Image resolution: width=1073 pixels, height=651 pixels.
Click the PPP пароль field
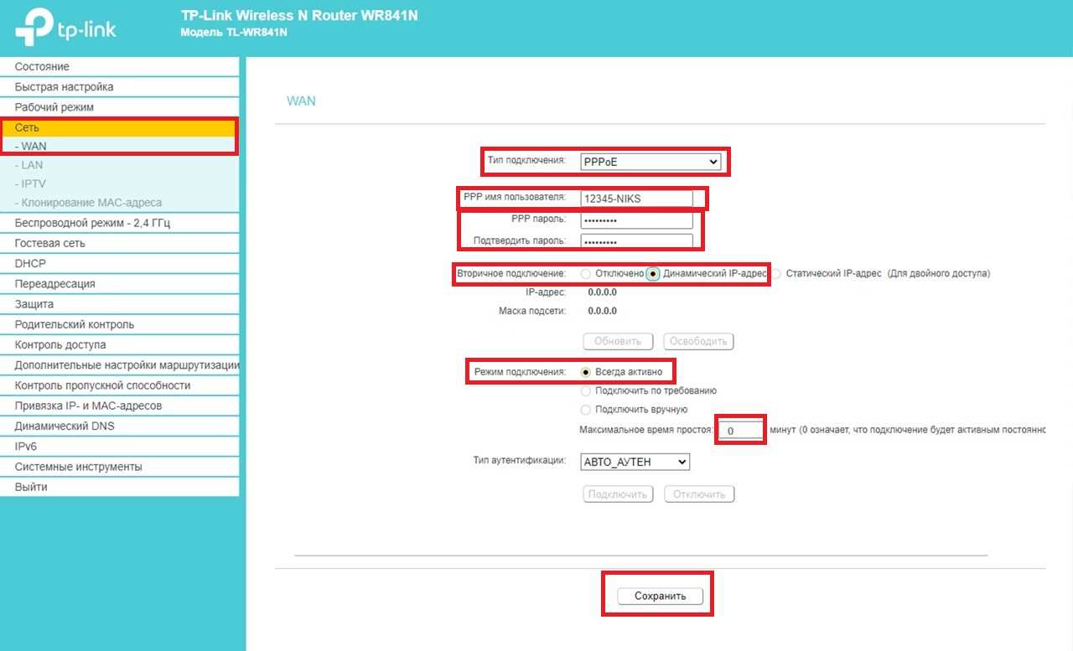[636, 220]
